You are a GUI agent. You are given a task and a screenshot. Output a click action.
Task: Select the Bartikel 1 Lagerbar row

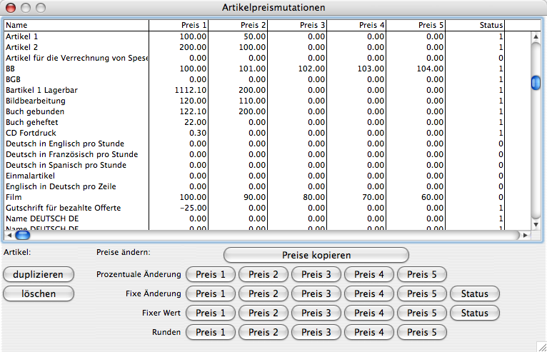pyautogui.click(x=71, y=90)
